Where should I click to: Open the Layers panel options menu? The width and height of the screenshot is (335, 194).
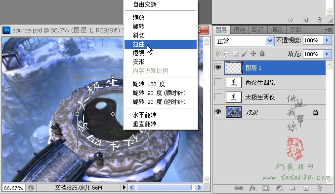pyautogui.click(x=329, y=30)
